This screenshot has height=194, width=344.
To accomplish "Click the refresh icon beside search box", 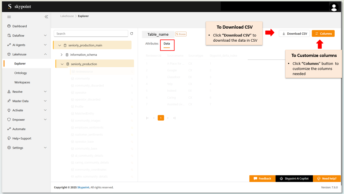I will point(131,34).
